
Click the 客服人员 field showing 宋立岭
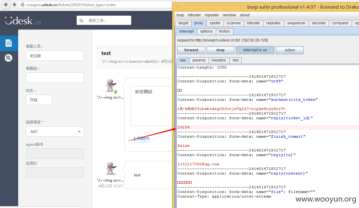click(x=55, y=56)
